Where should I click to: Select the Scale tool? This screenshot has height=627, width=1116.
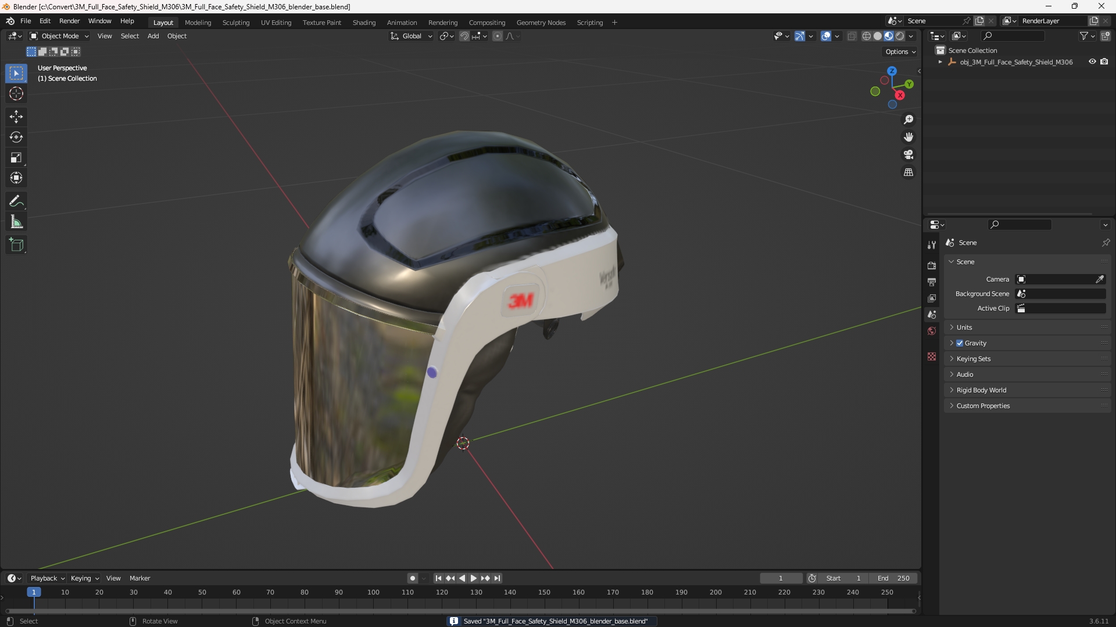tap(16, 157)
